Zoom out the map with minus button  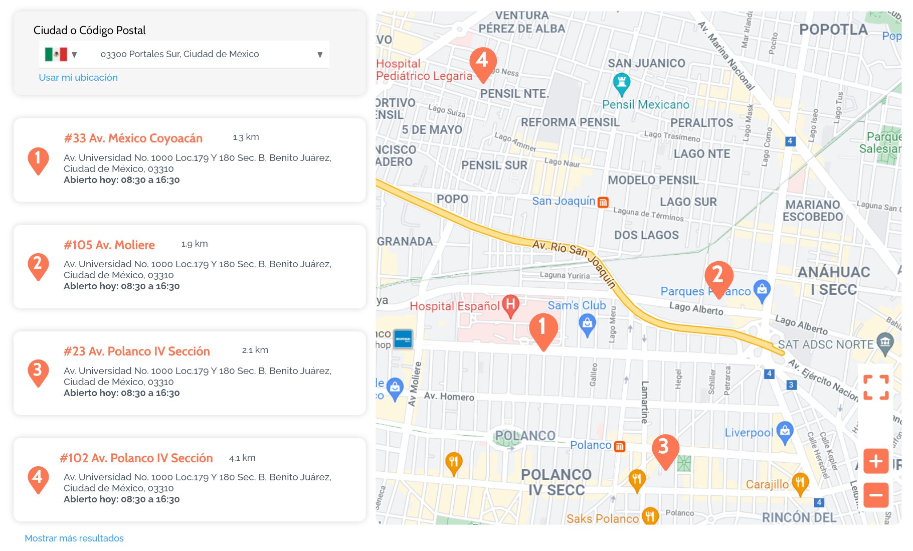coord(875,495)
